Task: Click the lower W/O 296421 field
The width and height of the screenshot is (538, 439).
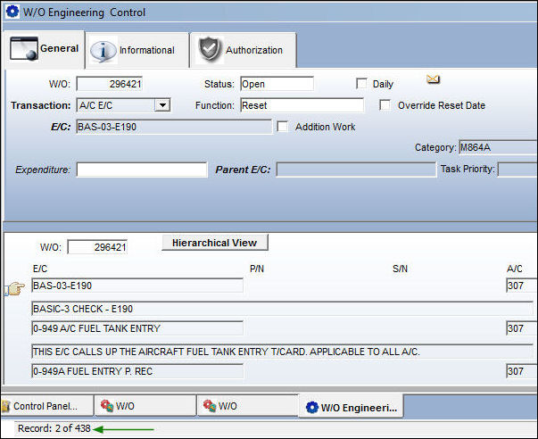Action: [x=97, y=247]
